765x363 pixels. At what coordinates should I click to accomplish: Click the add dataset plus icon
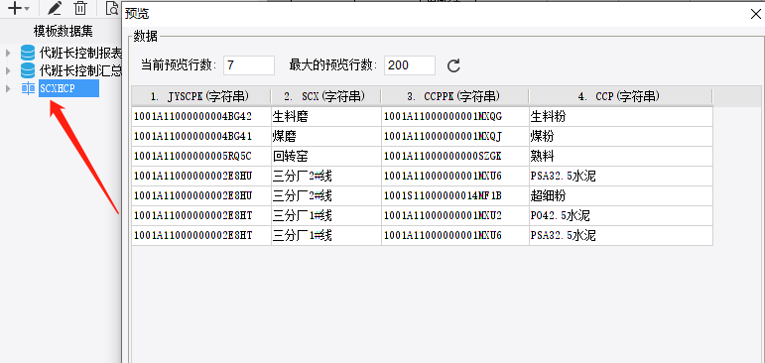(x=15, y=8)
